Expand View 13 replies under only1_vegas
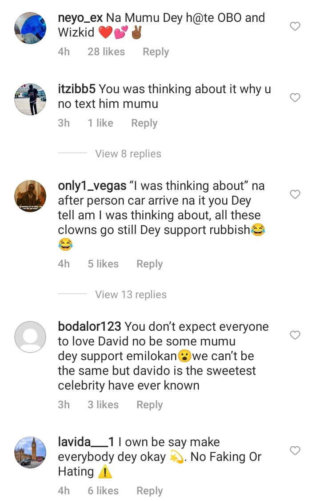This screenshot has height=501, width=320. [131, 295]
